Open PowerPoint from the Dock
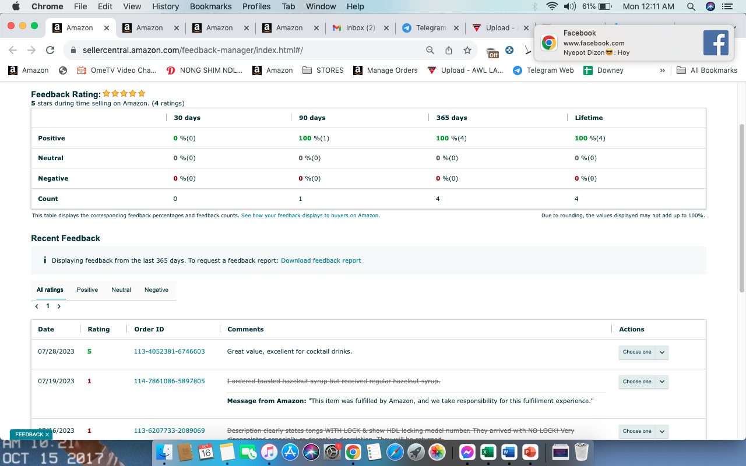This screenshot has height=466, width=746. (x=530, y=452)
